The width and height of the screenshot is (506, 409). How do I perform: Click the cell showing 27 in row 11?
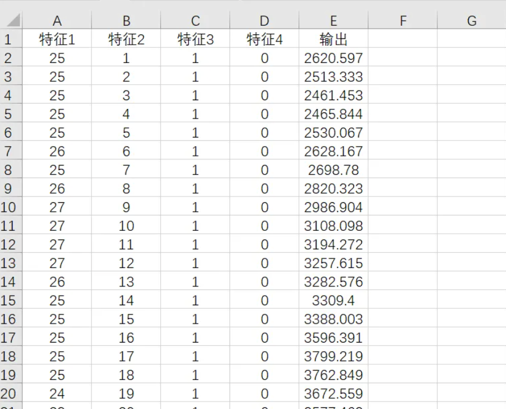coord(57,226)
